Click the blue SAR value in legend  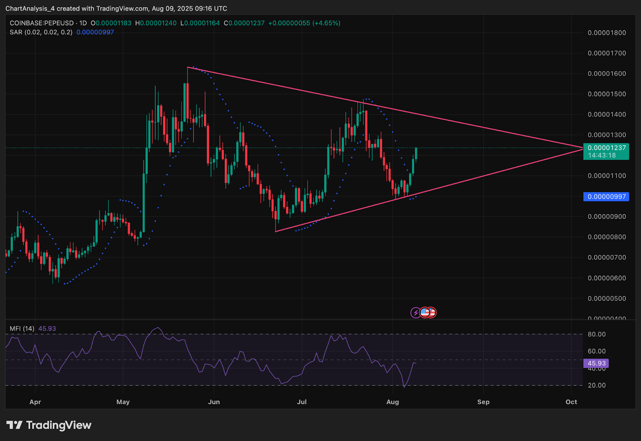[x=95, y=32]
